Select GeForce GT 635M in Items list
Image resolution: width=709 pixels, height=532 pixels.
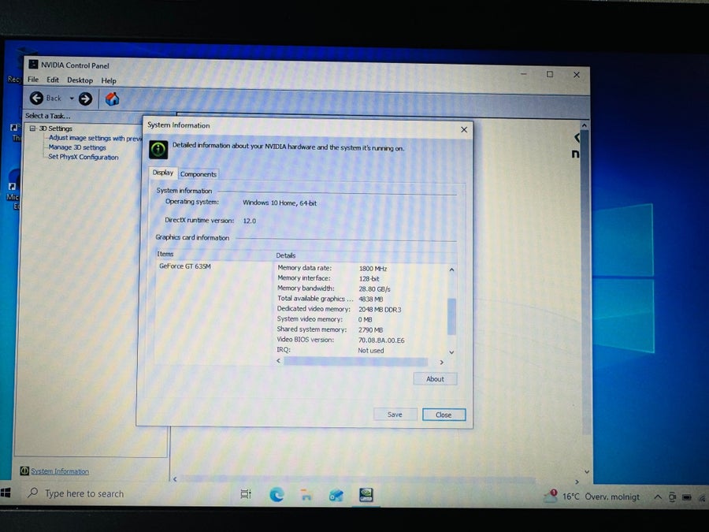tap(185, 266)
